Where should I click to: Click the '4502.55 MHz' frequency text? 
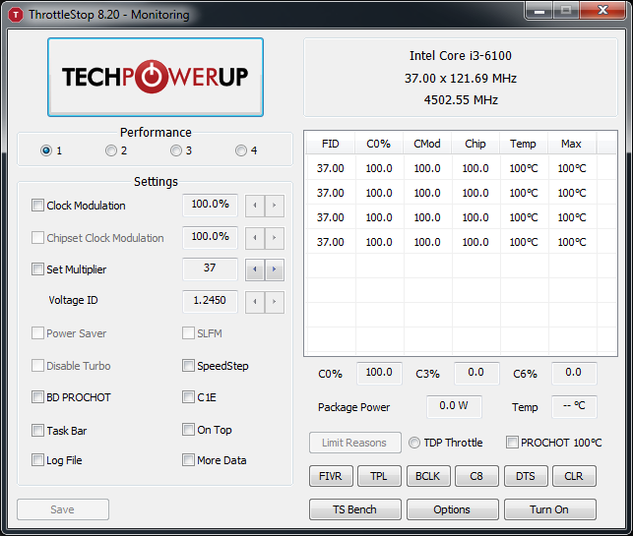click(x=461, y=100)
